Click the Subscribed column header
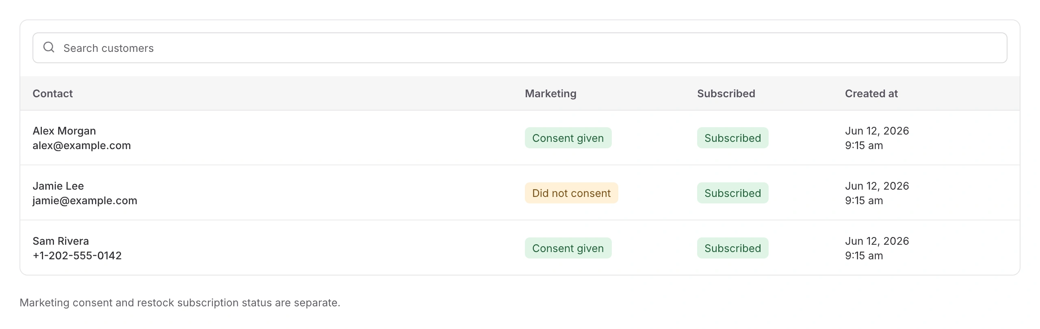1040x329 pixels. 726,94
